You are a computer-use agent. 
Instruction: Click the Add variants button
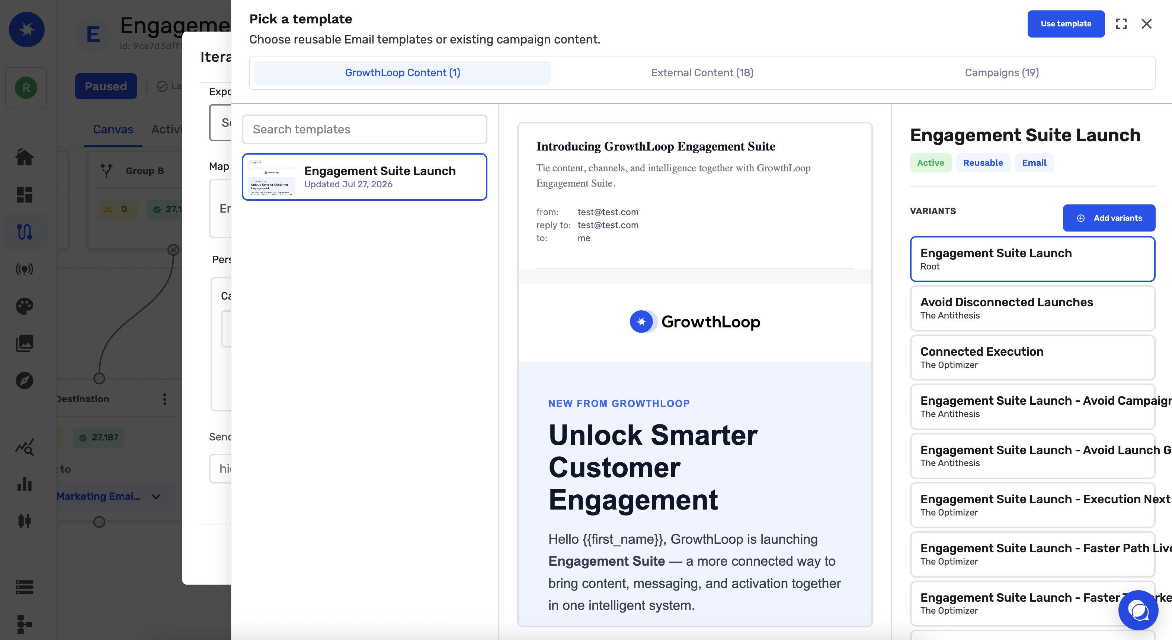coord(1109,218)
